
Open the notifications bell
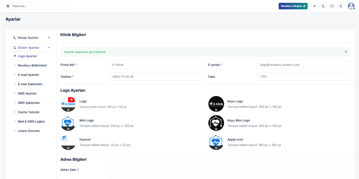340,6
